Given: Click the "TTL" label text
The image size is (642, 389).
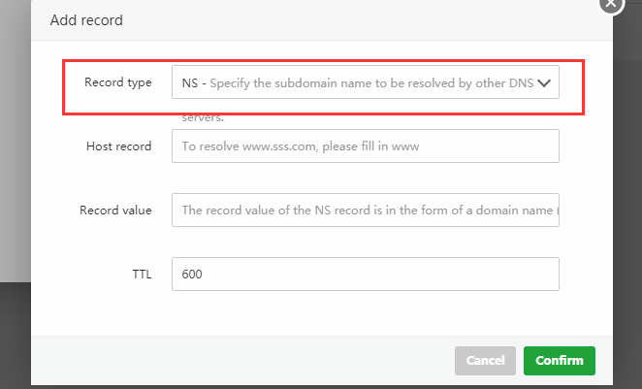Looking at the screenshot, I should pyautogui.click(x=141, y=275).
